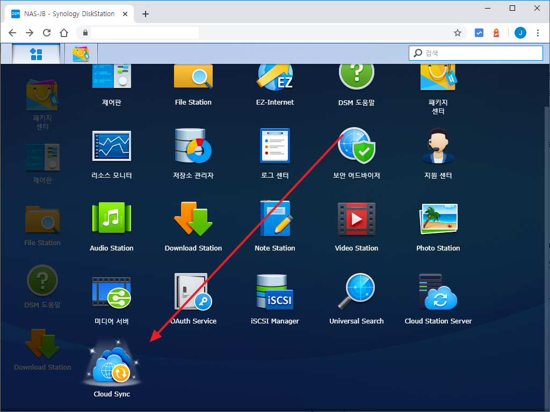Screen dimensions: 550x412
Task: Open Cloud Station Server
Action: pyautogui.click(x=438, y=291)
